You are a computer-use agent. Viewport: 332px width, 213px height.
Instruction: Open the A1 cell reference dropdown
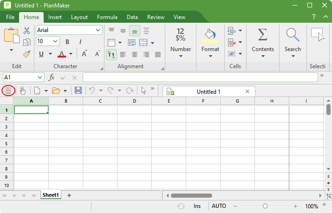pyautogui.click(x=39, y=77)
